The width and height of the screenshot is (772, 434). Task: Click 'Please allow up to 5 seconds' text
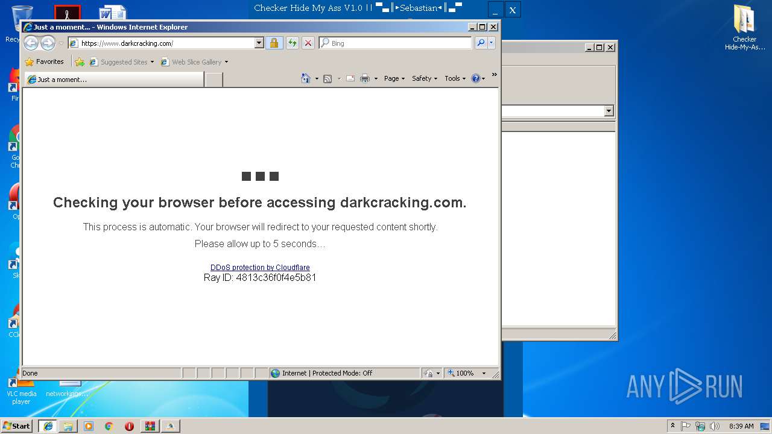click(x=260, y=244)
